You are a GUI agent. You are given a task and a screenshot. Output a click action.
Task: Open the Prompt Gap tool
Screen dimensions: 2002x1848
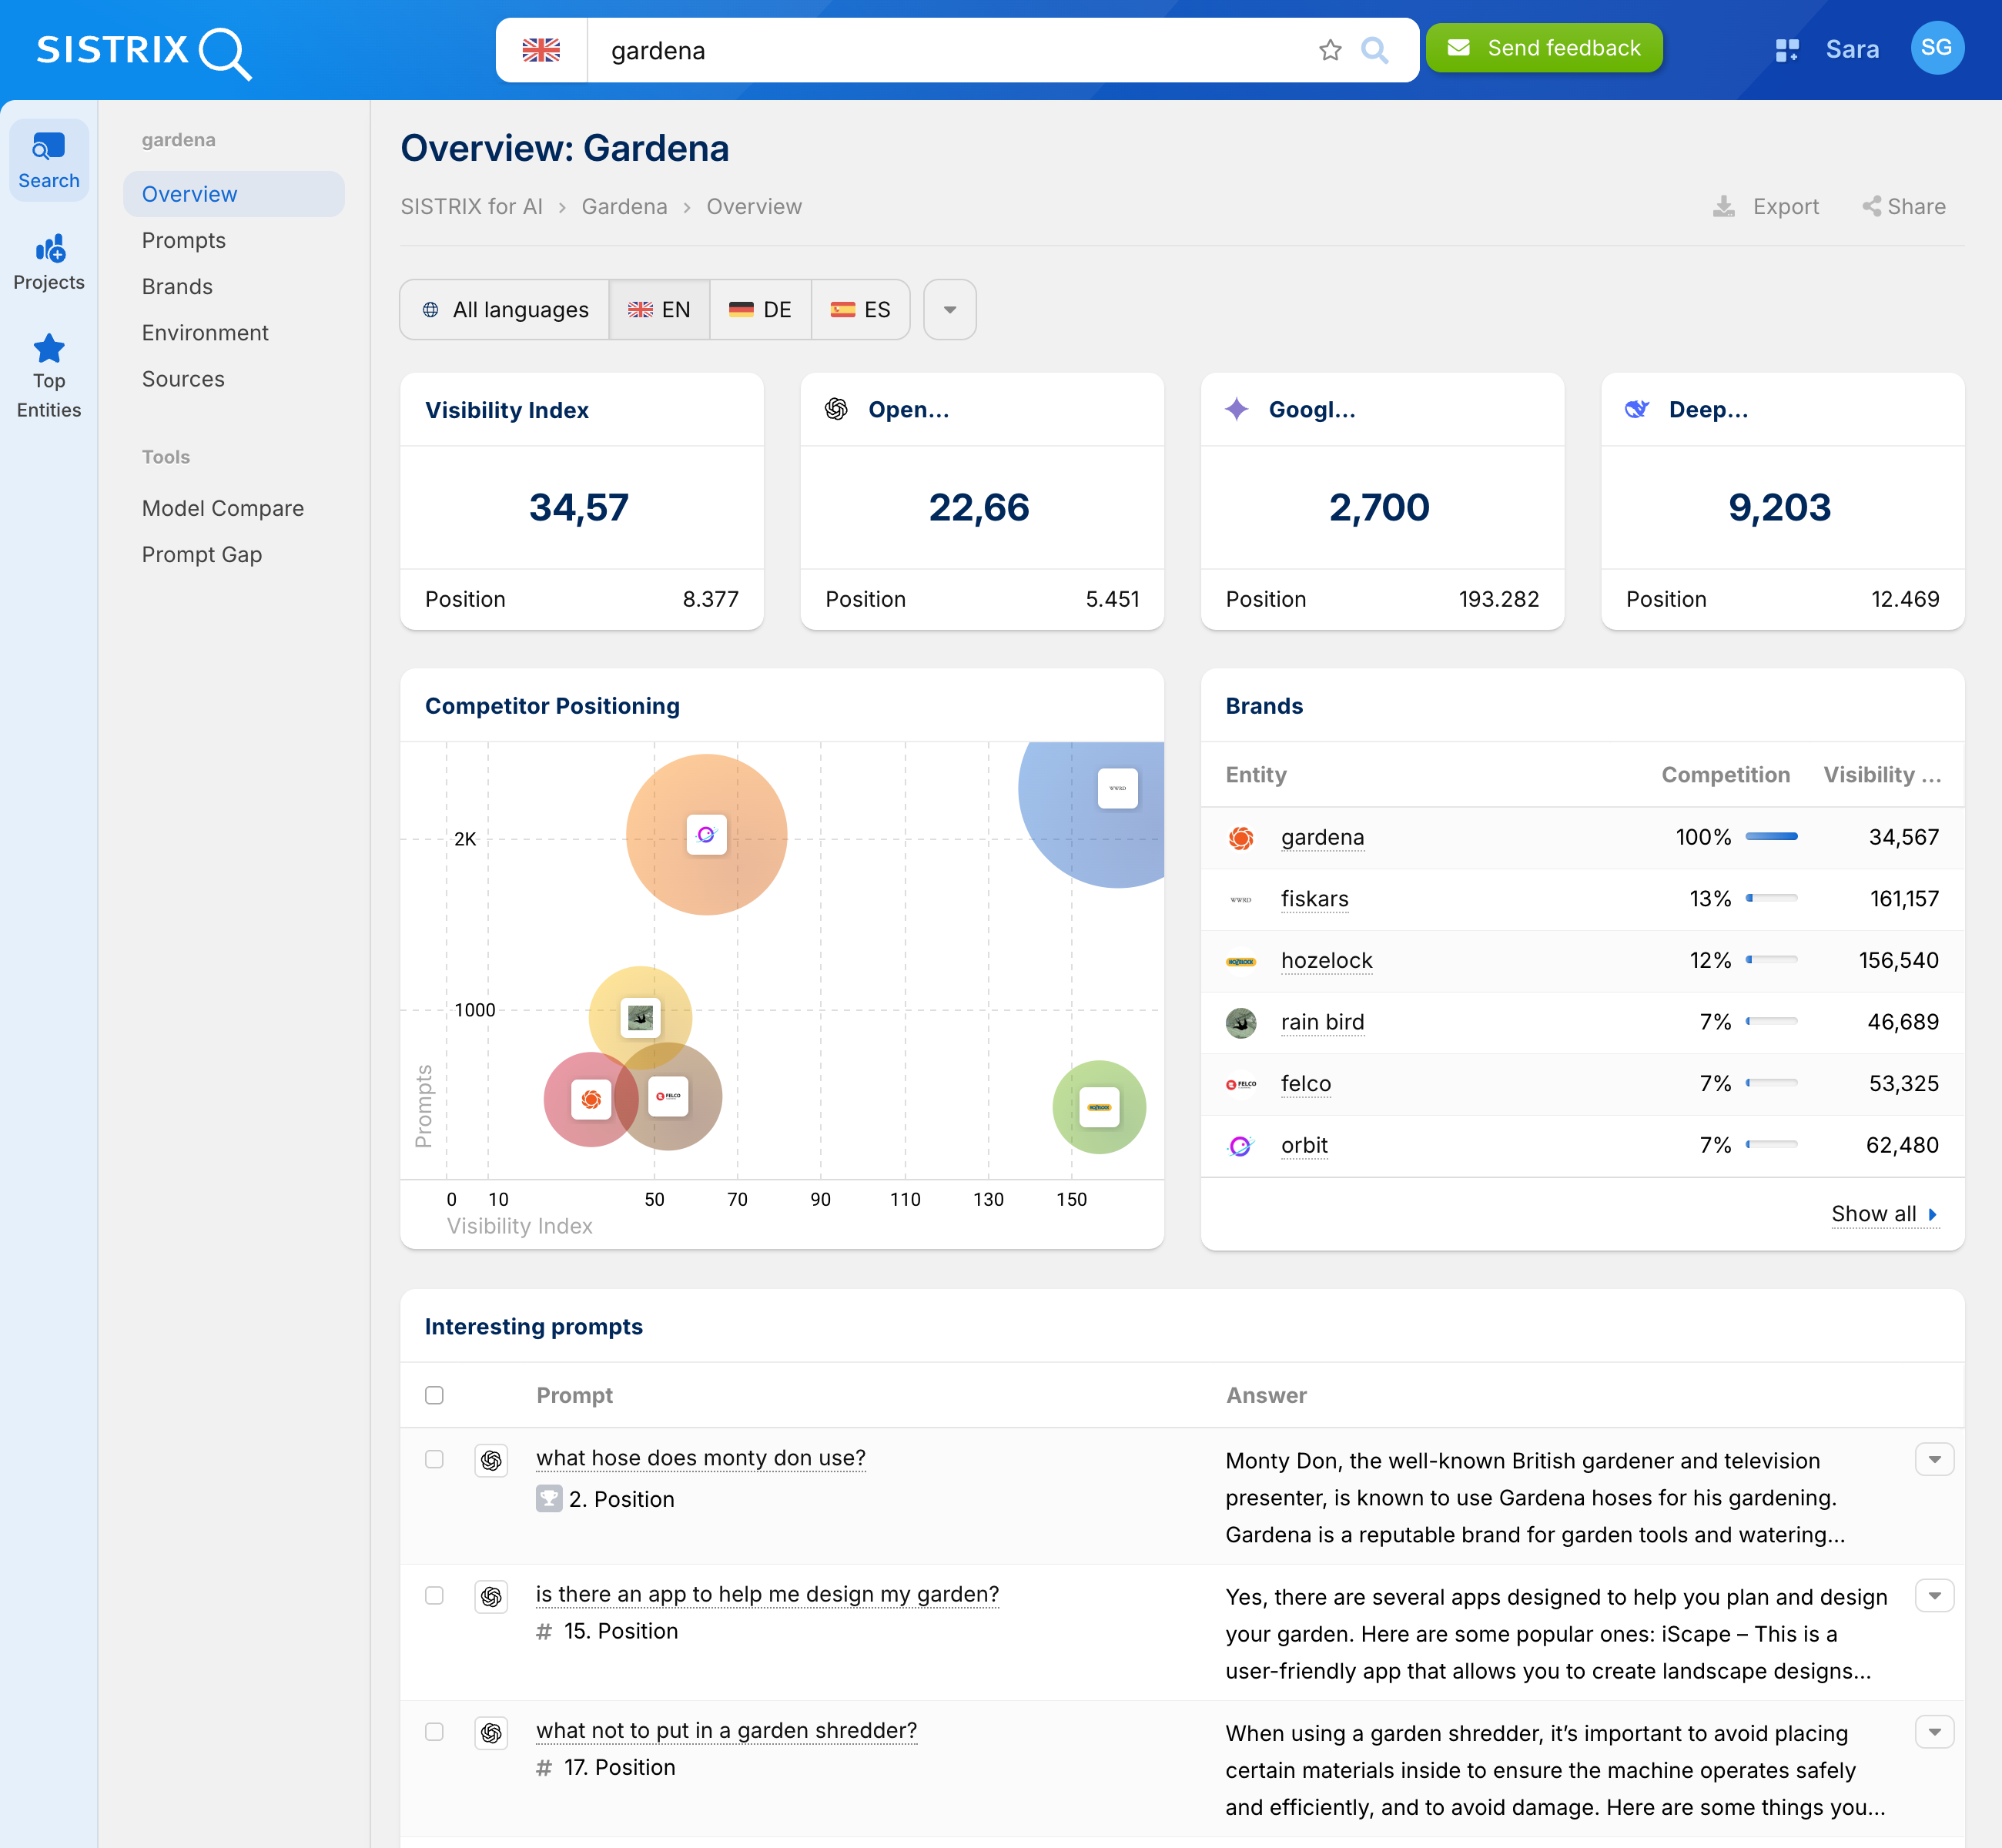(202, 554)
